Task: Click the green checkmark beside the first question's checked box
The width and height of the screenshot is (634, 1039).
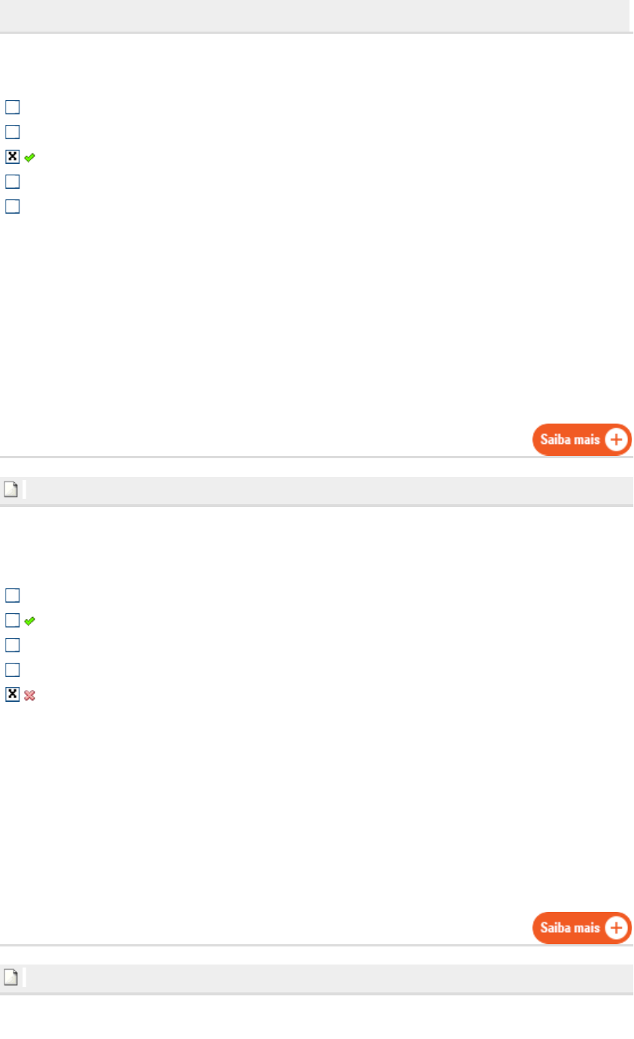Action: coord(30,157)
